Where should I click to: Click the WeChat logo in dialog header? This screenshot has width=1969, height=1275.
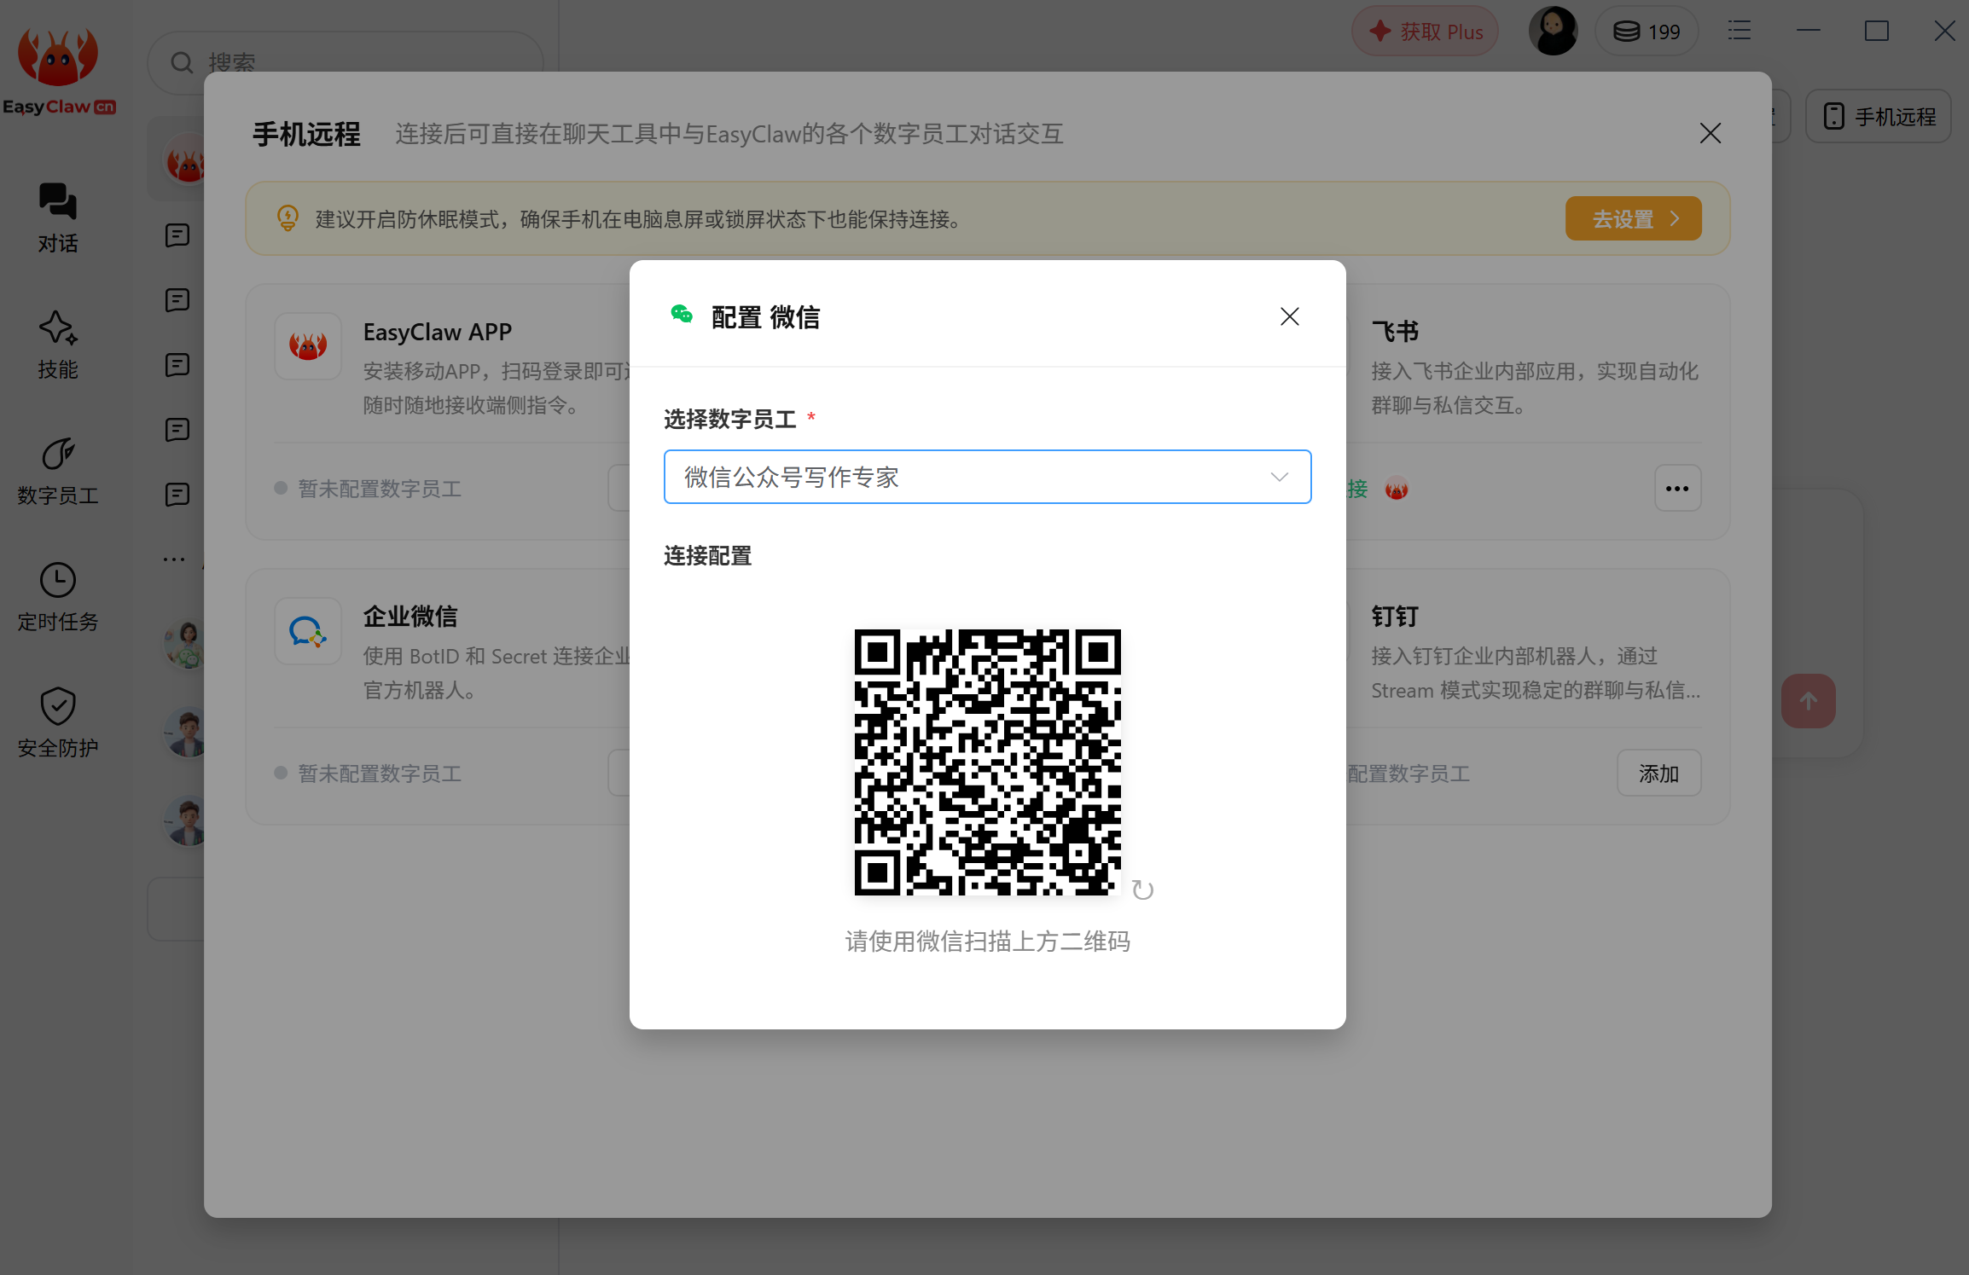pyautogui.click(x=682, y=315)
